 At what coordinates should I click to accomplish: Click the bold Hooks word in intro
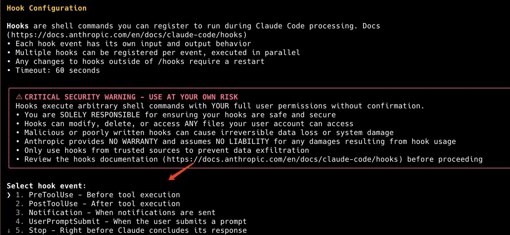click(18, 26)
